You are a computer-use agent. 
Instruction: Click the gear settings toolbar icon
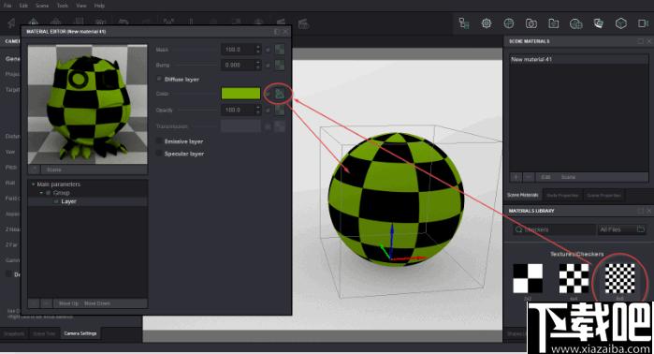click(487, 23)
